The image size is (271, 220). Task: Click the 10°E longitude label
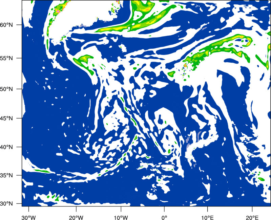point(207,218)
